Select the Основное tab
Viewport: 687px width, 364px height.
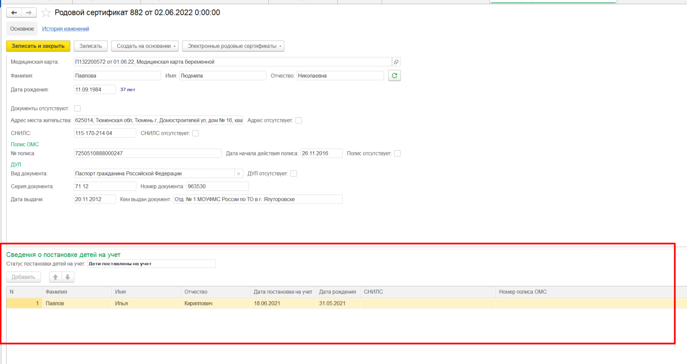click(x=22, y=29)
